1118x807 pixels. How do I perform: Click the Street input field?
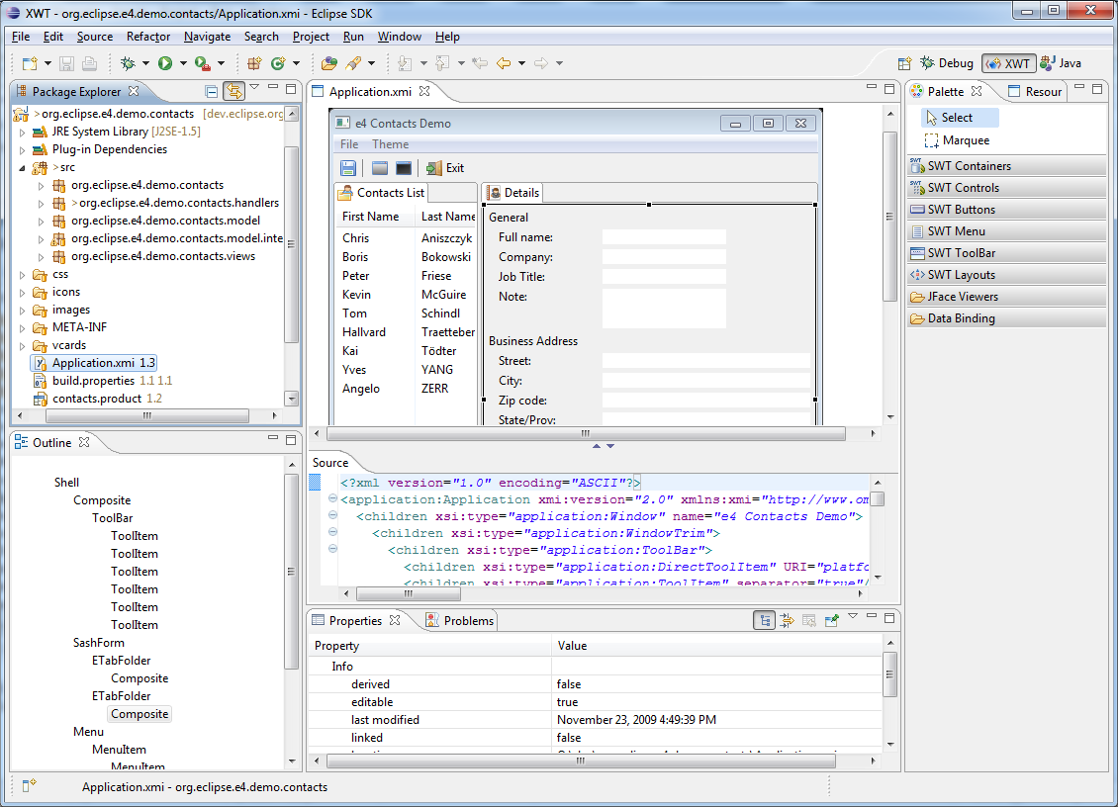pos(705,361)
